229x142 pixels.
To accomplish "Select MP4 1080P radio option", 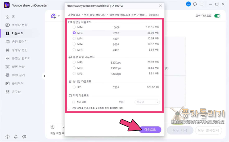I will point(74,27).
